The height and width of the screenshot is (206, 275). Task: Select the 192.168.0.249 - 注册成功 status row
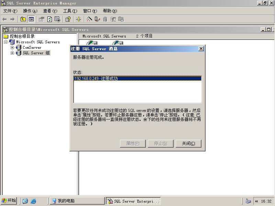coord(137,79)
